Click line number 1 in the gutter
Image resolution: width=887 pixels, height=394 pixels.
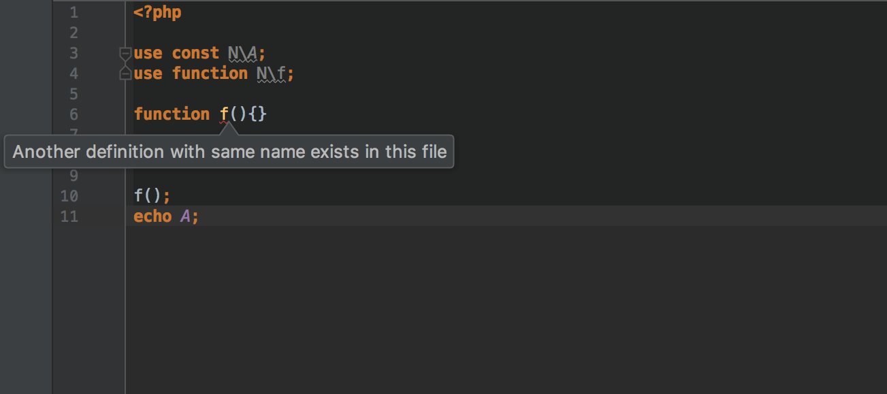[x=74, y=12]
